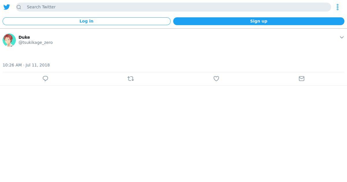Expand the tweet options chevron
The image size is (347, 182).
point(342,37)
